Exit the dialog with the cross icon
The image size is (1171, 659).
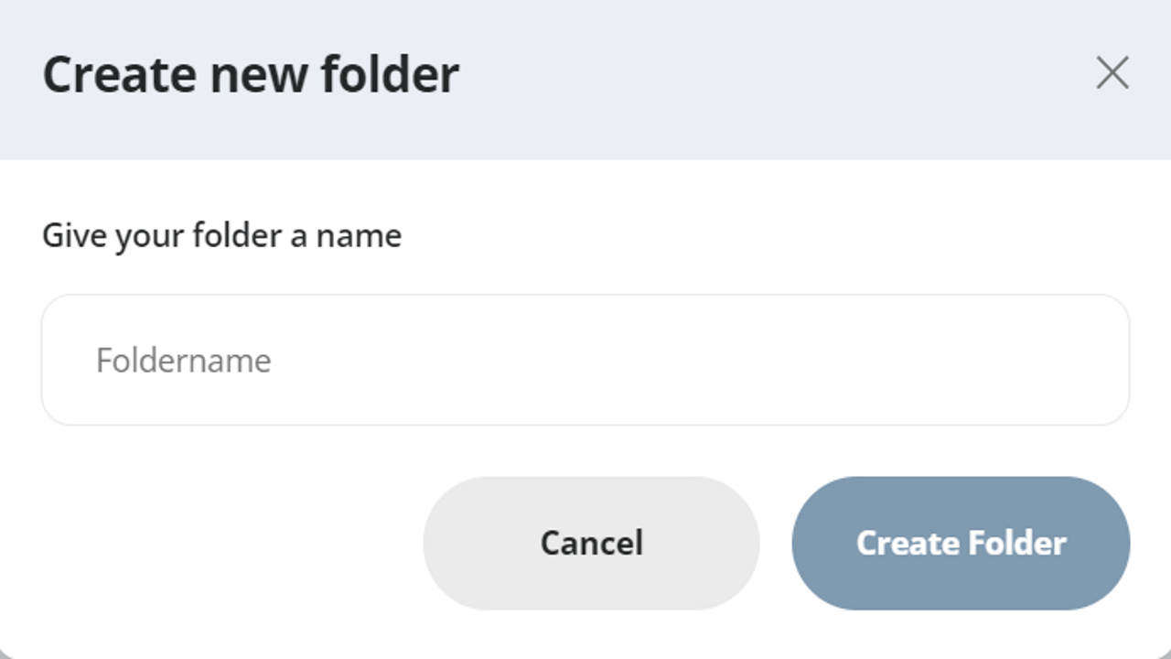coord(1112,73)
